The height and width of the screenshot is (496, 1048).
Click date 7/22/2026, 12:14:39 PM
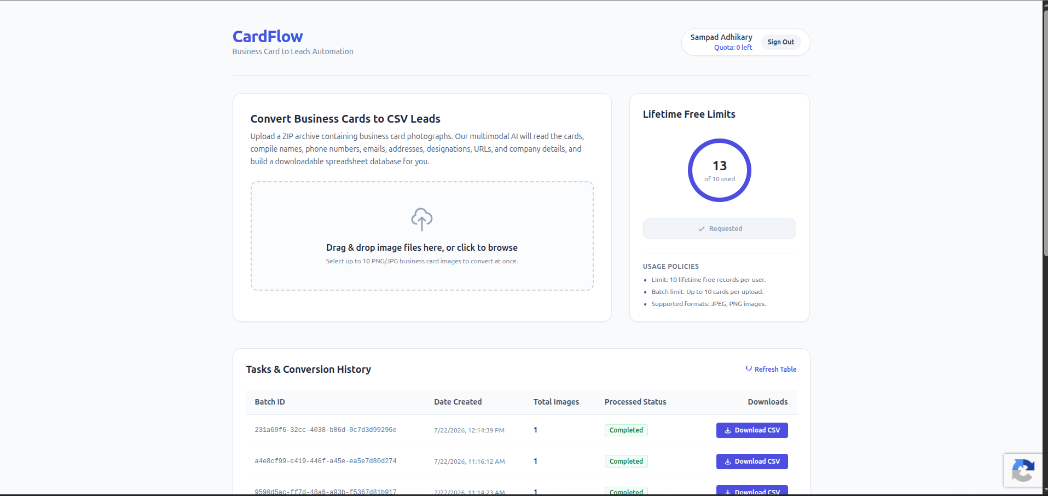tap(469, 430)
